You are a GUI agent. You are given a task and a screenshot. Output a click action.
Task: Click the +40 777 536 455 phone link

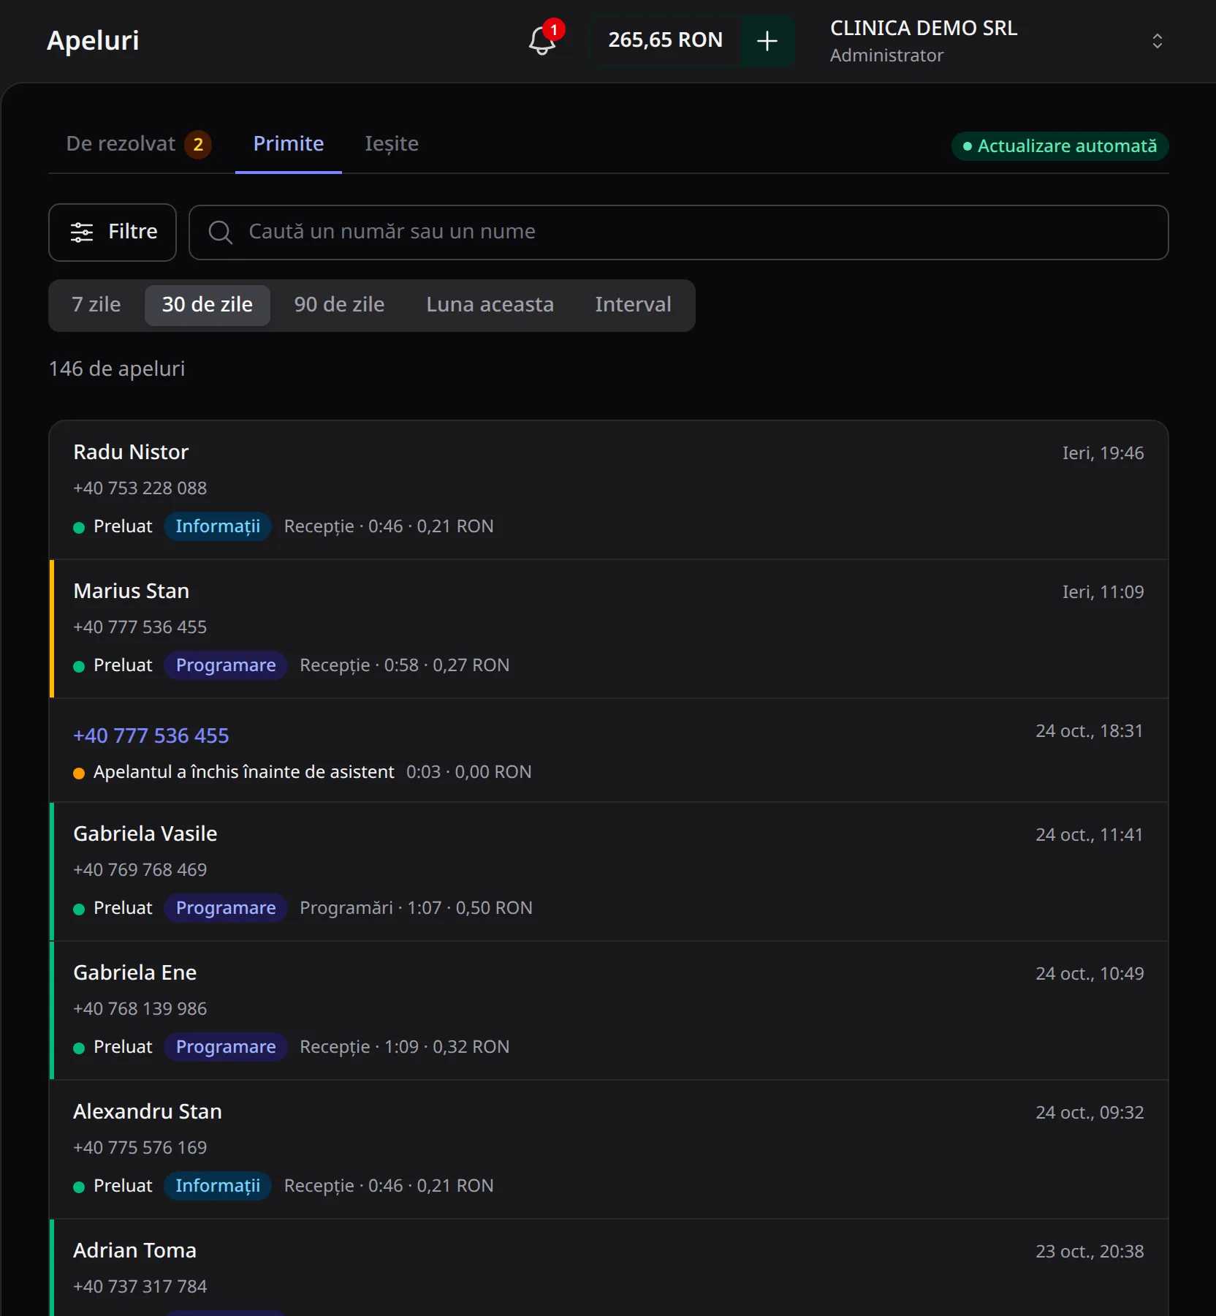point(151,735)
